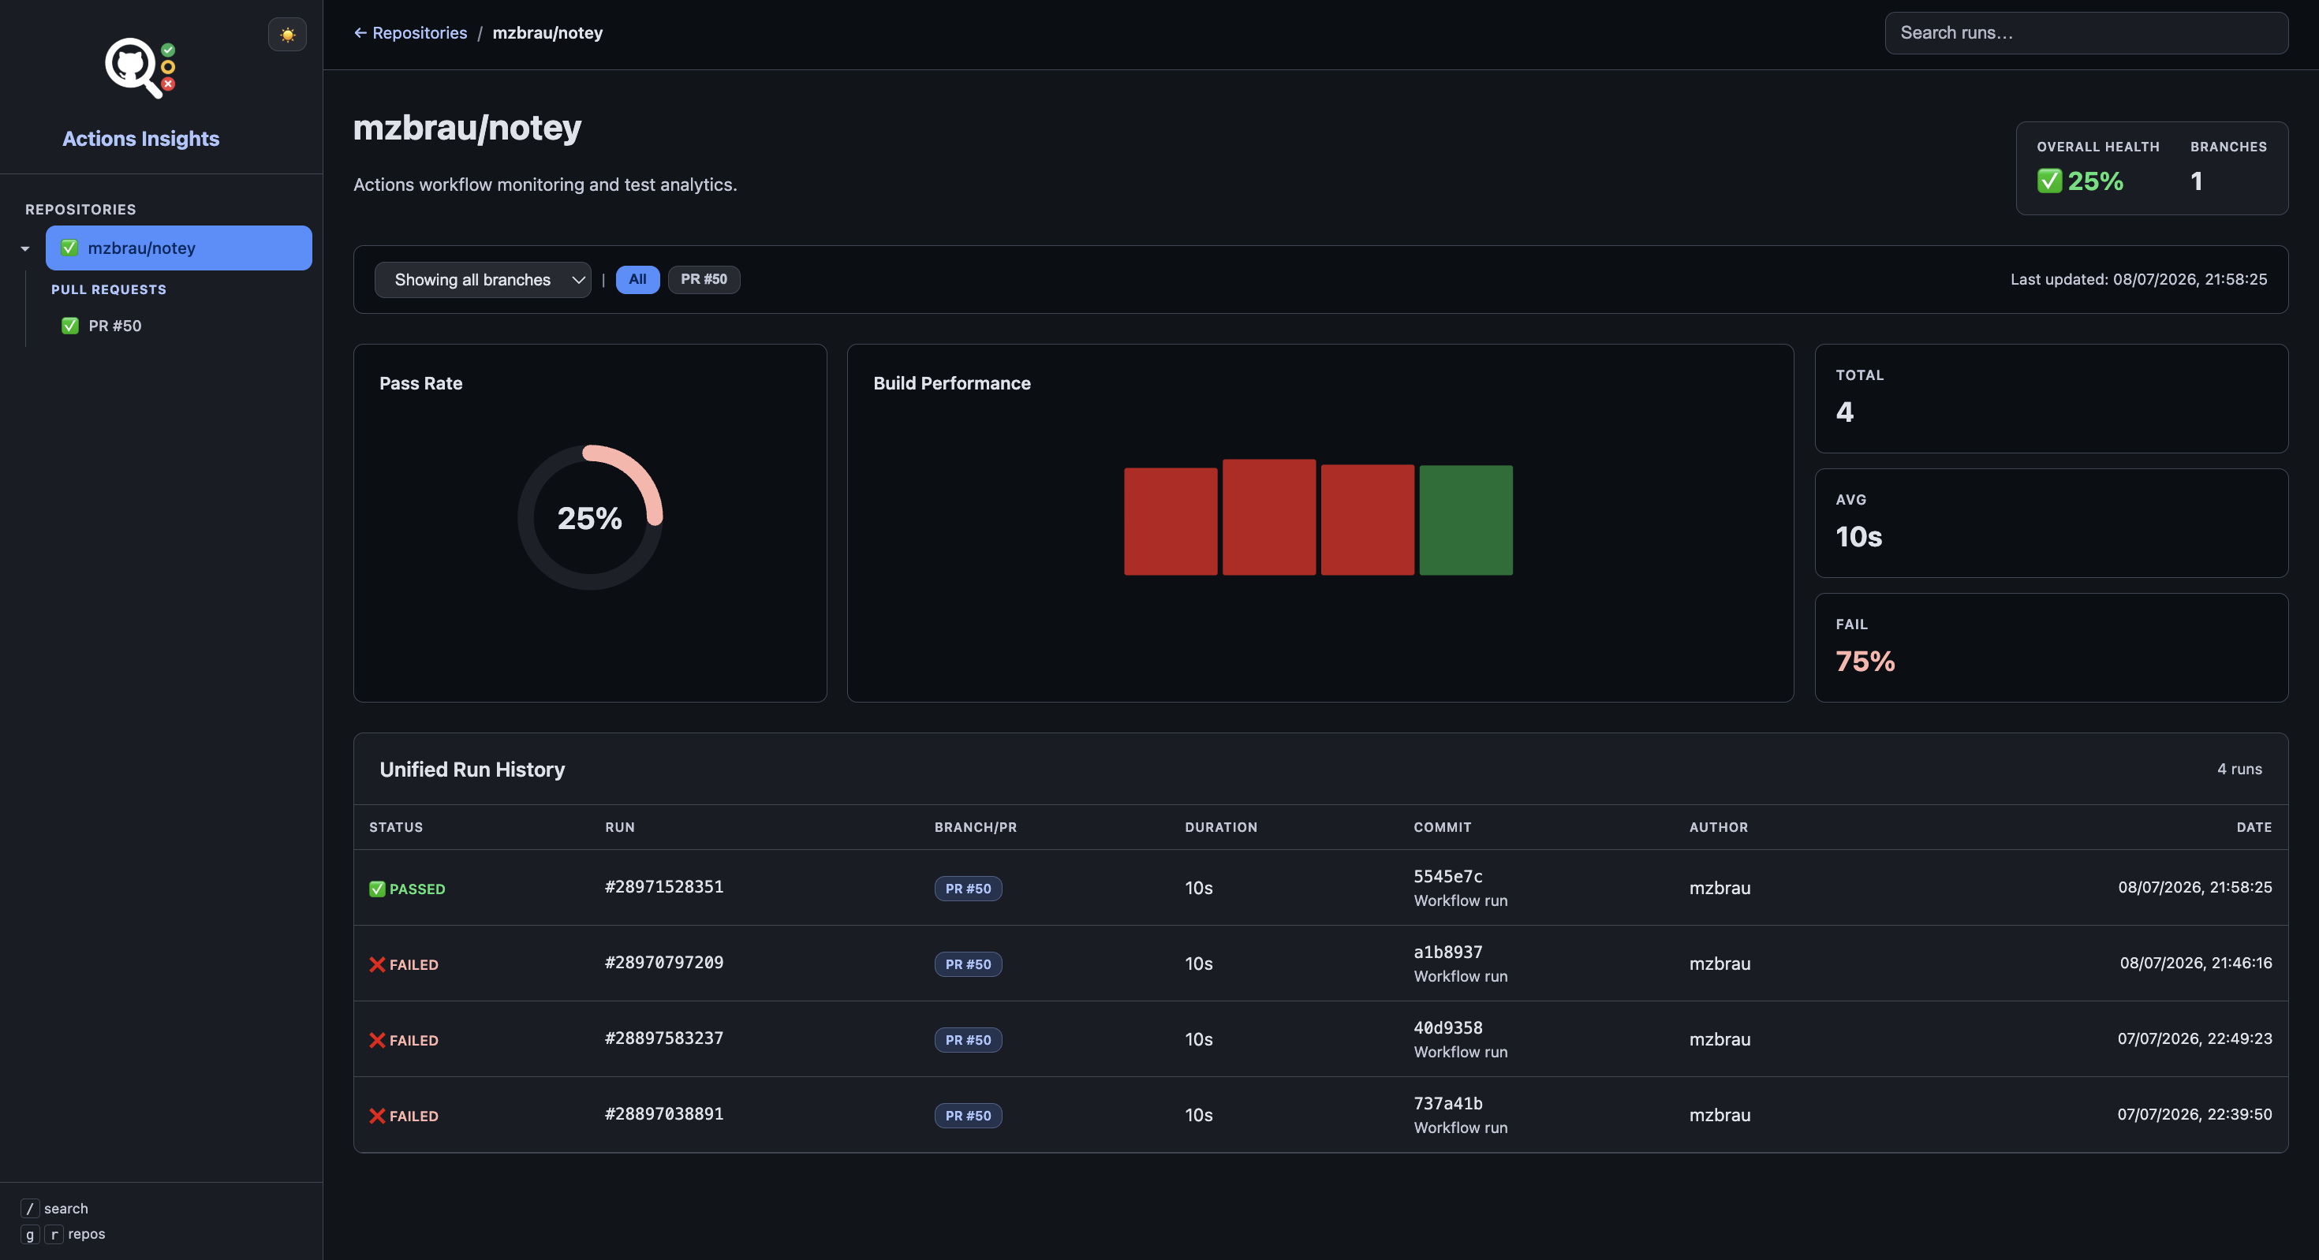The width and height of the screenshot is (2319, 1260).
Task: Click the Actions Insights logo icon
Action: point(140,68)
